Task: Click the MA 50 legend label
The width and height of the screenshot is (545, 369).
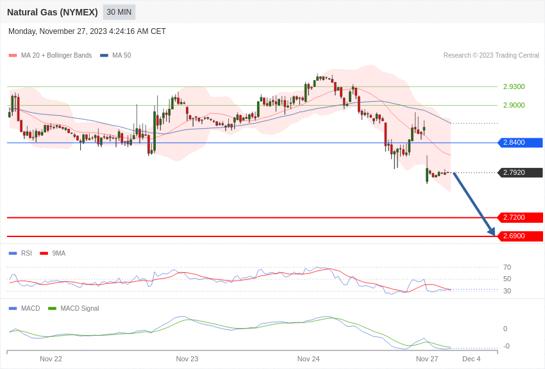Action: [x=122, y=55]
